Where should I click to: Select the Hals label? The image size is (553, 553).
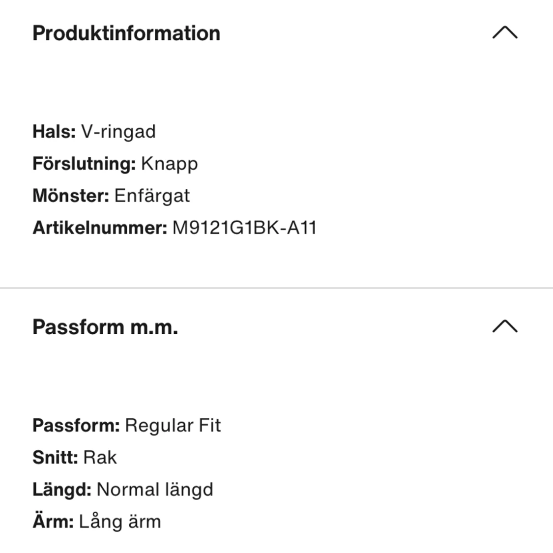pos(54,132)
